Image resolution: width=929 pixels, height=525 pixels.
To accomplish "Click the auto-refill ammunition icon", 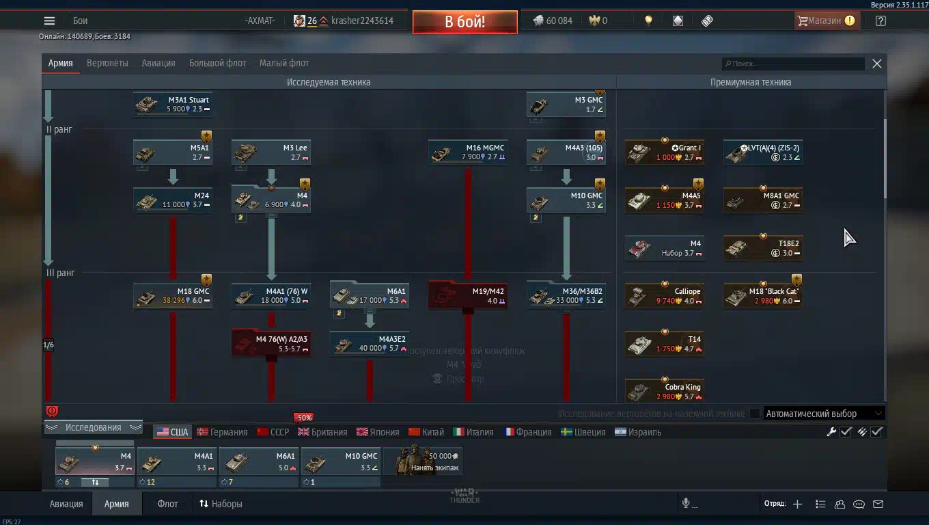I will 862,431.
